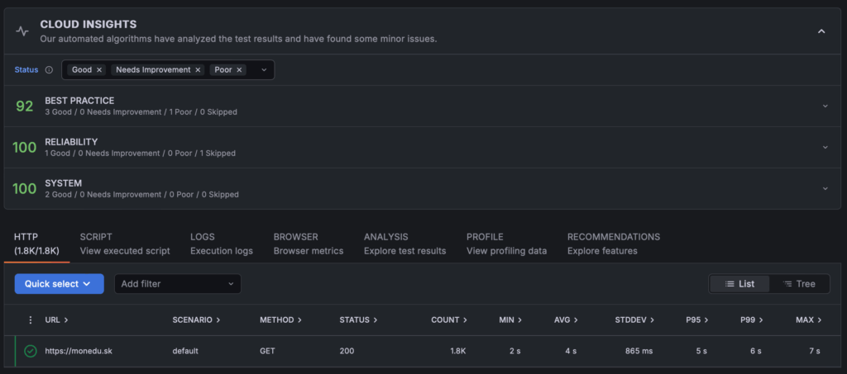The height and width of the screenshot is (374, 847).
Task: Click the Best Practice score 92
Action: (x=24, y=107)
